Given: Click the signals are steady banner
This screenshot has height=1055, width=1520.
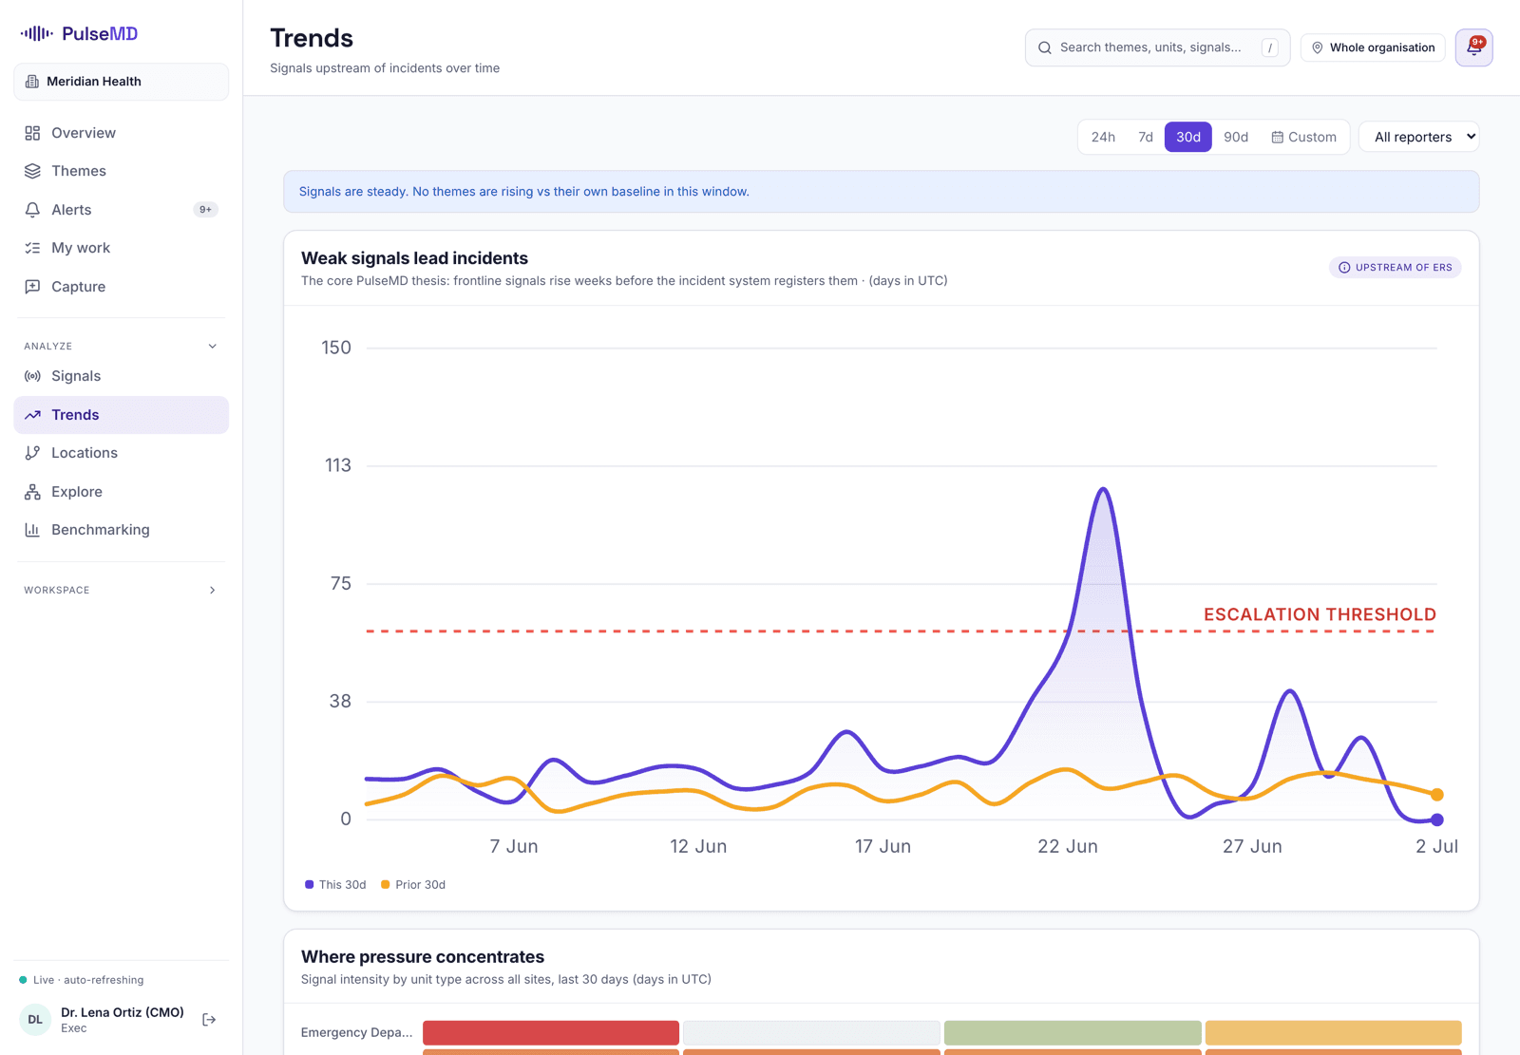Looking at the screenshot, I should tap(882, 192).
